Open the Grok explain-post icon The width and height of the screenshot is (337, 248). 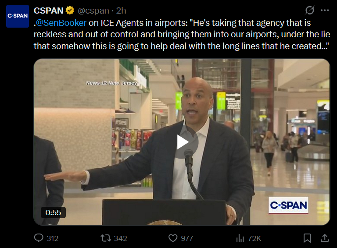[x=310, y=11]
